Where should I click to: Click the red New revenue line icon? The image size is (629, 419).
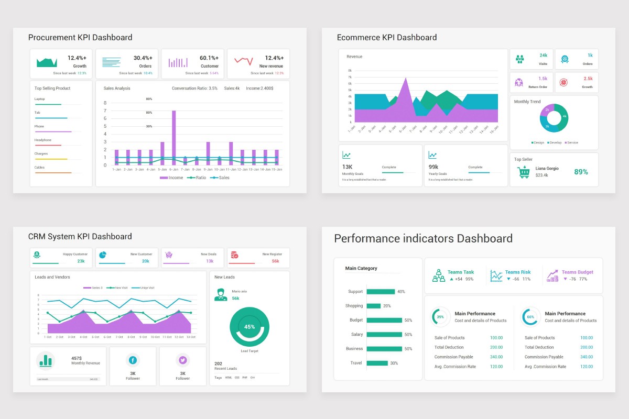[x=243, y=61]
